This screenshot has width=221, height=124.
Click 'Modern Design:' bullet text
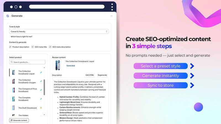[66, 118]
